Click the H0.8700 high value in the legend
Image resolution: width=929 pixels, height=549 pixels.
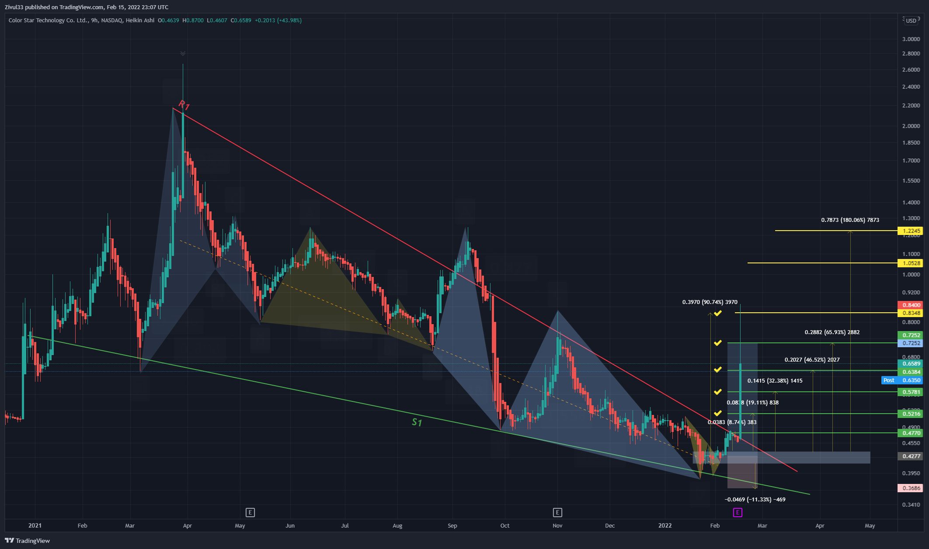point(193,21)
